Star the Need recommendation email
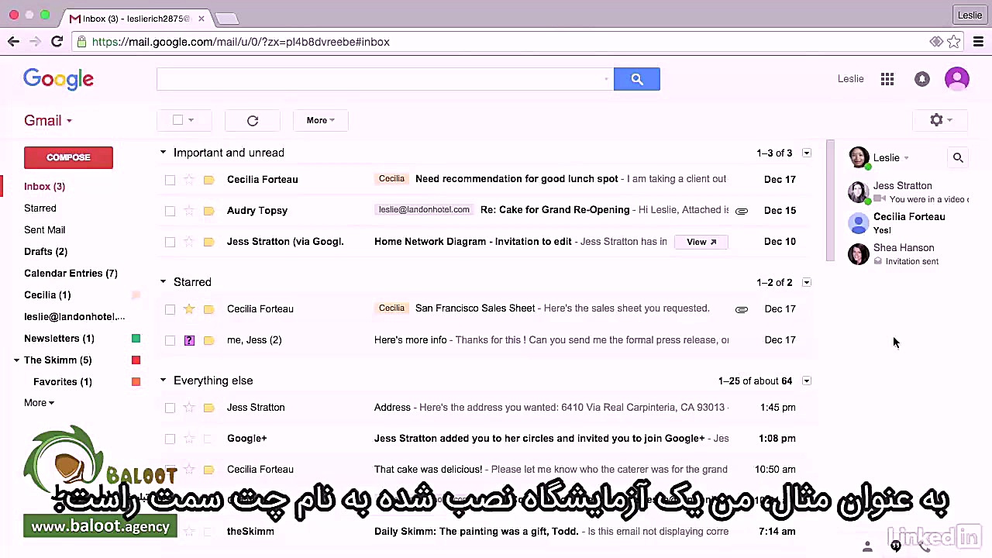Viewport: 992px width, 558px height. 189,180
